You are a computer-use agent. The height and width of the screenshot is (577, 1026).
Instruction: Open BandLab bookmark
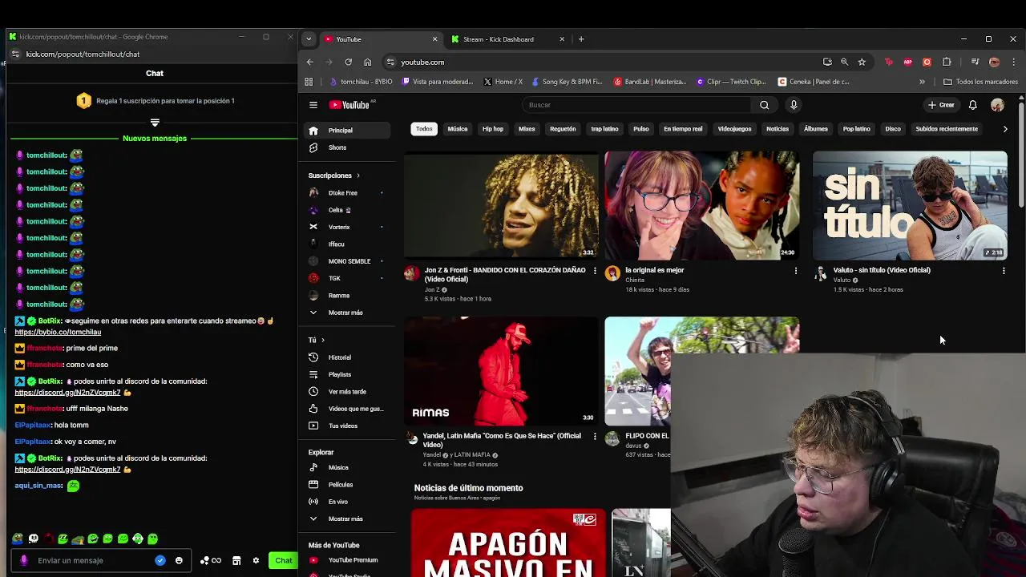(x=649, y=81)
